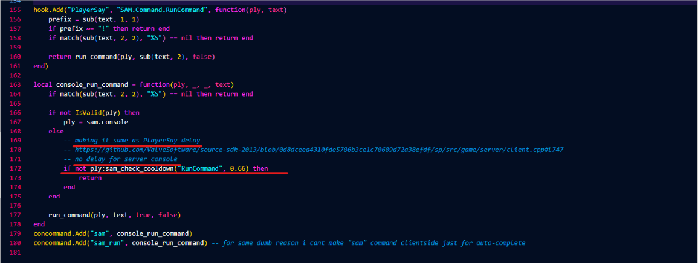Click line number 172 in the gutter

(x=15, y=168)
